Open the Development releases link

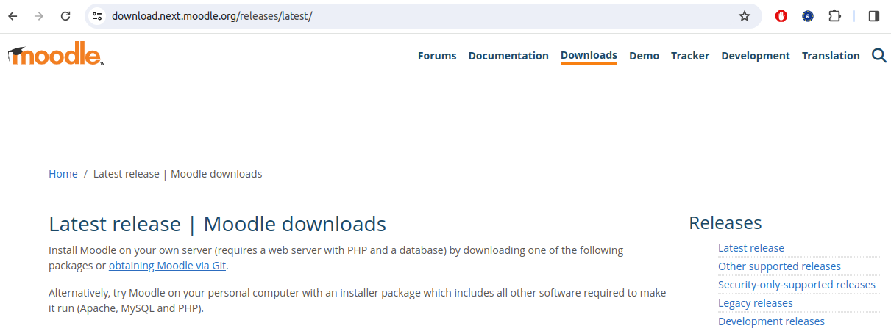pos(771,321)
